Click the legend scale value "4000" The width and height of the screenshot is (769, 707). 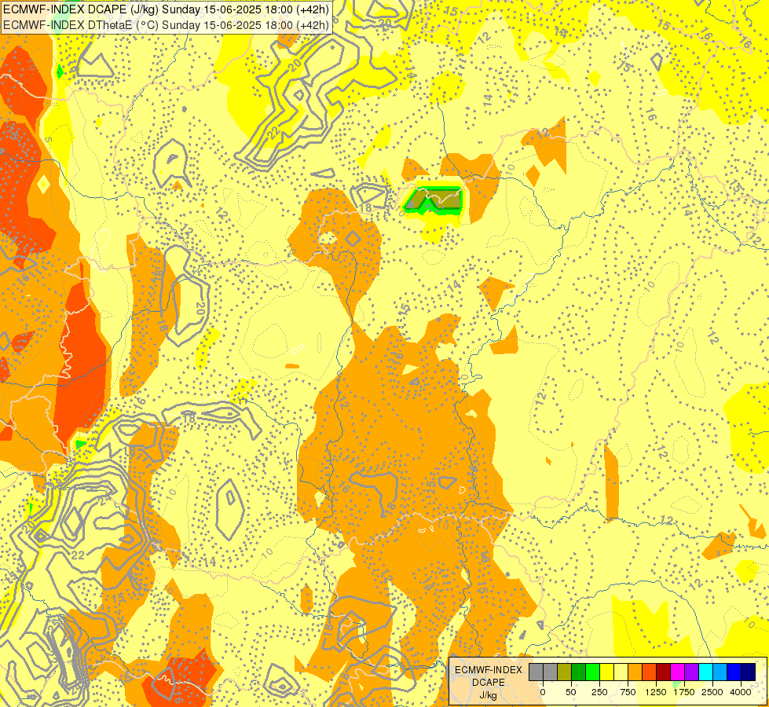coord(741,692)
